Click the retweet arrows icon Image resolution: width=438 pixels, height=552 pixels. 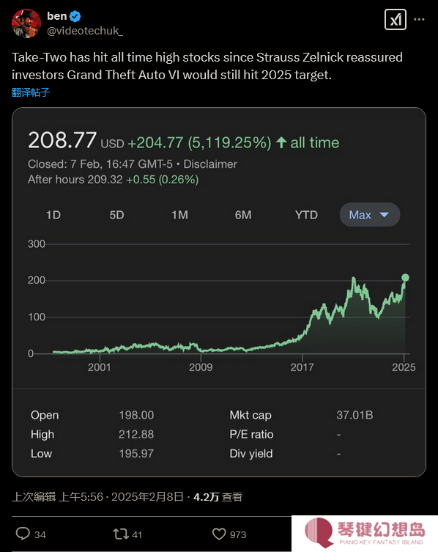click(121, 534)
